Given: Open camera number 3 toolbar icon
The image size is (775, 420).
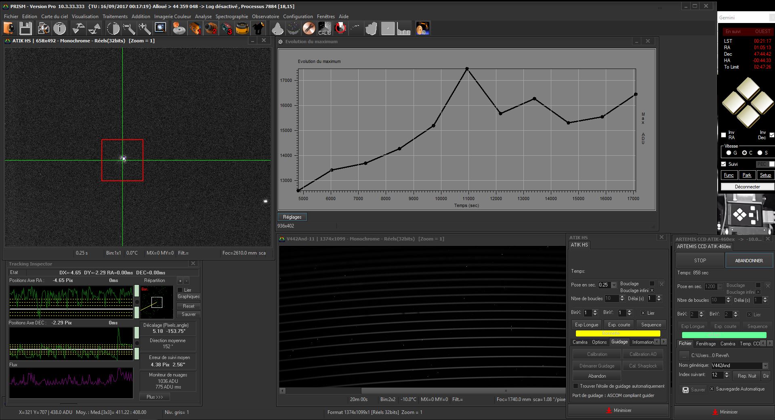Looking at the screenshot, I should tap(227, 29).
